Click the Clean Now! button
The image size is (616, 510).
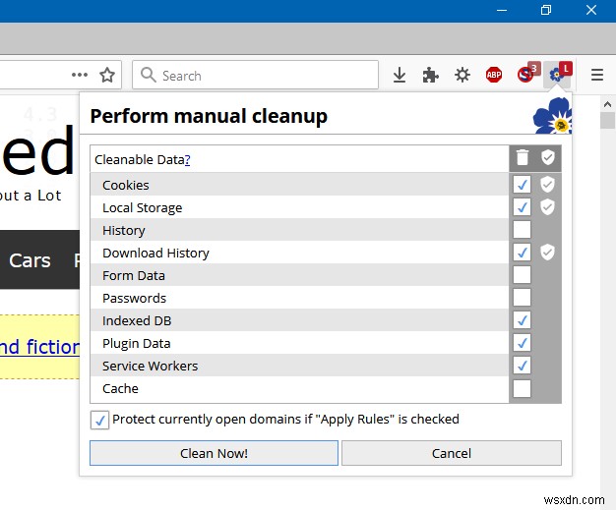pyautogui.click(x=214, y=453)
